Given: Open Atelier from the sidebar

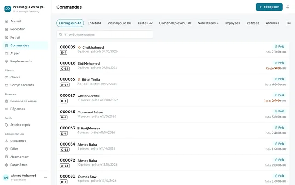Looking at the screenshot, I should [x=25, y=53].
